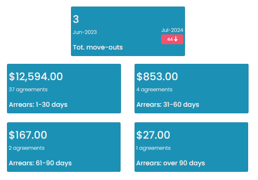Open the Arrears: 31-60 days card

[192, 89]
